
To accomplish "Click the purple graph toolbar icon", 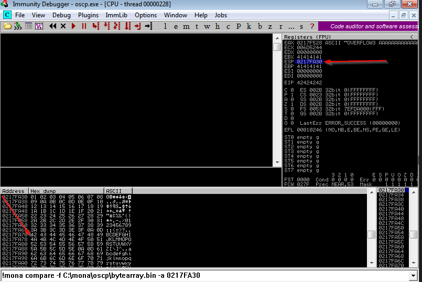I will coord(39,26).
